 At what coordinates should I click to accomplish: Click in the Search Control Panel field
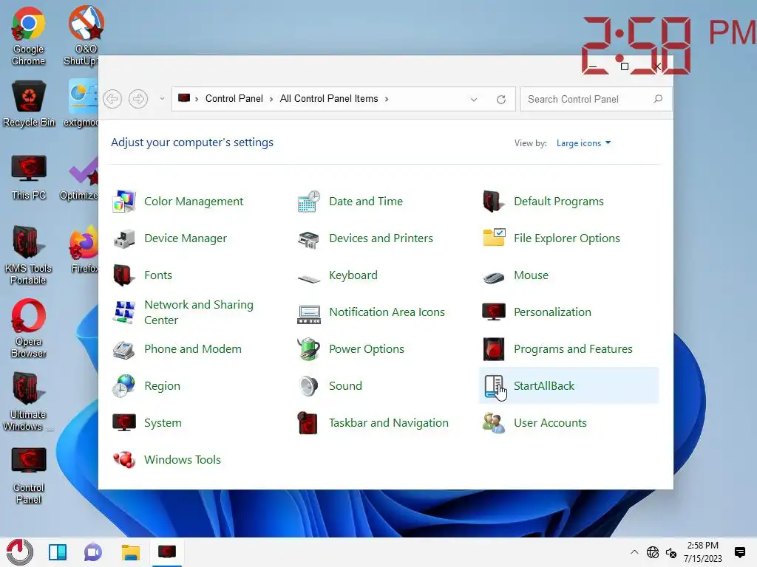tap(596, 100)
